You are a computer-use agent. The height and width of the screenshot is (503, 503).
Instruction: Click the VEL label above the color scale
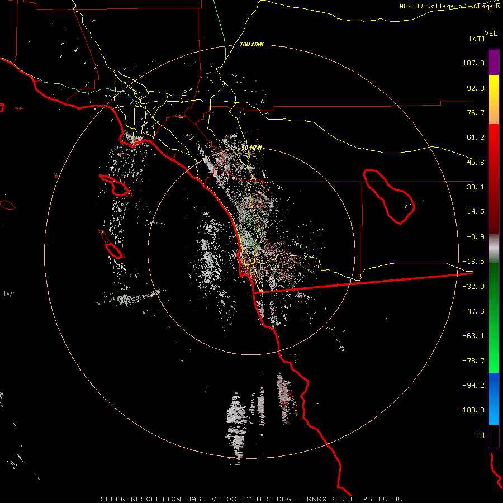click(491, 34)
